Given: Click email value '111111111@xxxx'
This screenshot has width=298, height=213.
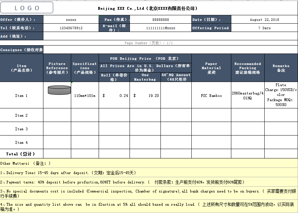Looking at the screenshot, I should click(x=160, y=28).
